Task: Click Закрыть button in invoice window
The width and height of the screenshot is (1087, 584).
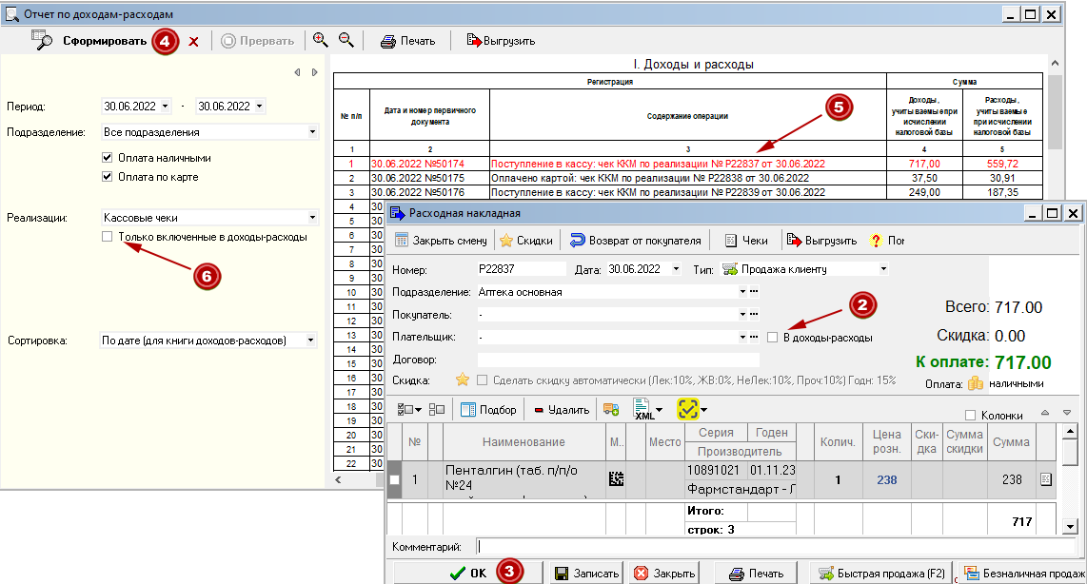Action: [664, 573]
